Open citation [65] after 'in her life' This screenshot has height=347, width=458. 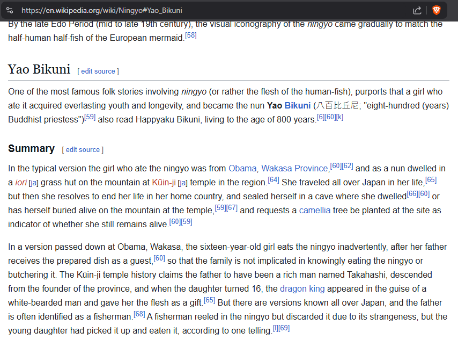pyautogui.click(x=431, y=179)
